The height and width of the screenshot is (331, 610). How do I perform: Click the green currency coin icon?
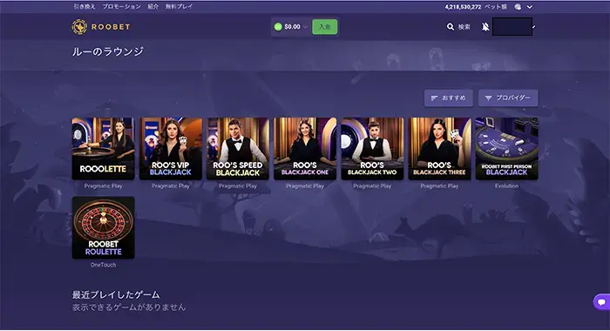(x=278, y=27)
